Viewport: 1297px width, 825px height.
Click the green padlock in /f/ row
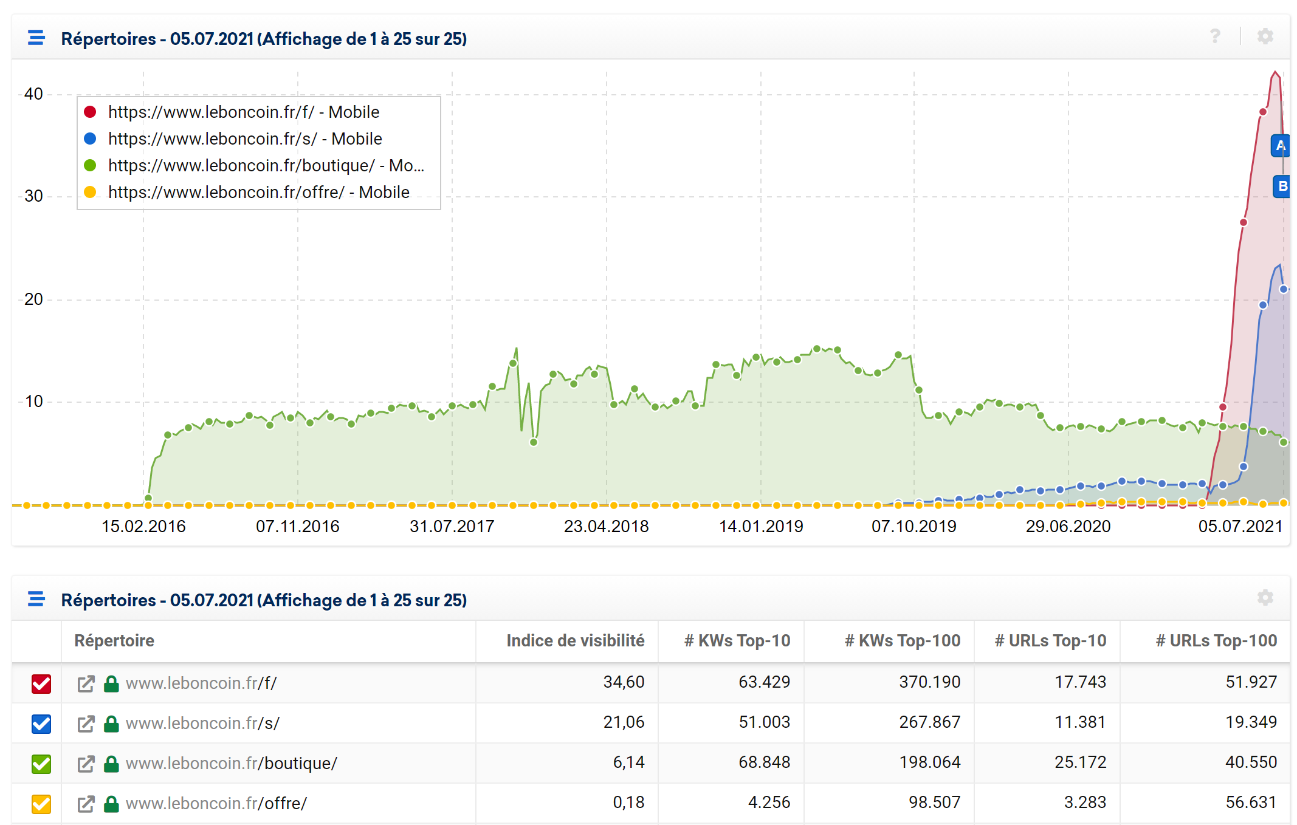(111, 683)
